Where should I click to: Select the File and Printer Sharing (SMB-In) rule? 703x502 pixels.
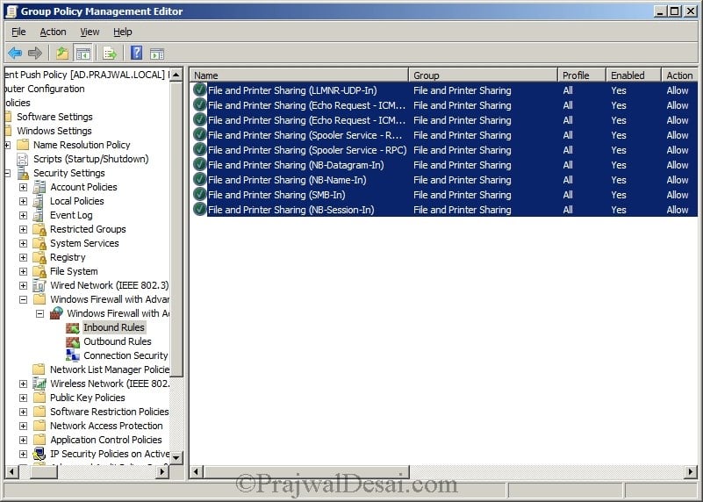pyautogui.click(x=444, y=195)
